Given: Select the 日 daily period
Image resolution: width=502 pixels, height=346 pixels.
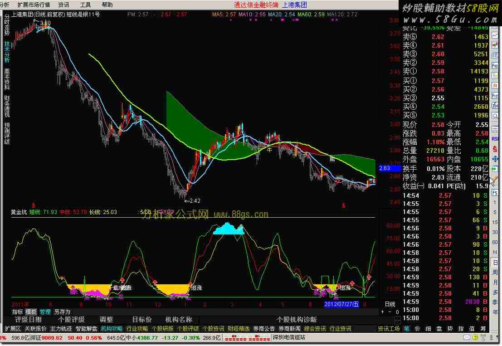Looking at the screenshot, I should click(x=495, y=263).
